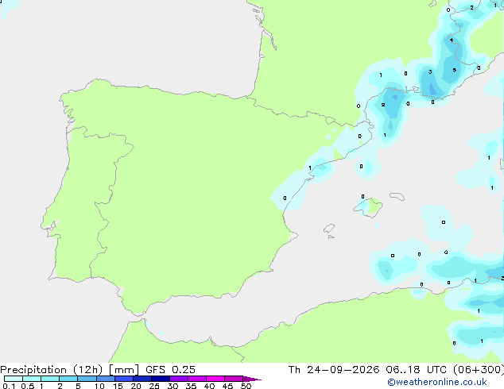Select the 2 label over Gulf of Lion
Screen dimensions: 504x389
click(x=383, y=105)
